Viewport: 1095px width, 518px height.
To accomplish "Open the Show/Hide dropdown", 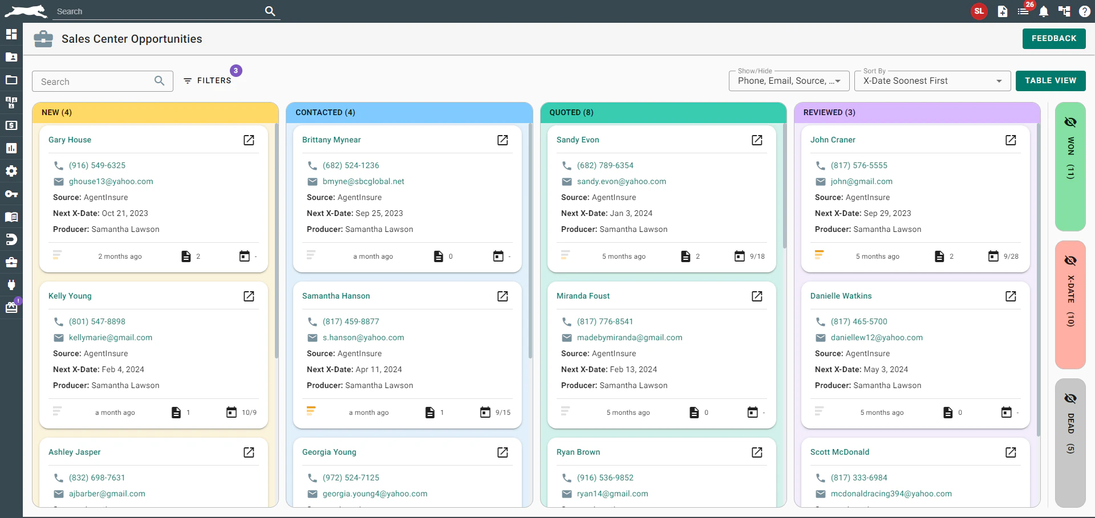I will pyautogui.click(x=789, y=81).
